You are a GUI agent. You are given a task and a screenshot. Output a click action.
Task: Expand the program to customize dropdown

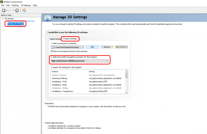pyautogui.click(x=83, y=47)
